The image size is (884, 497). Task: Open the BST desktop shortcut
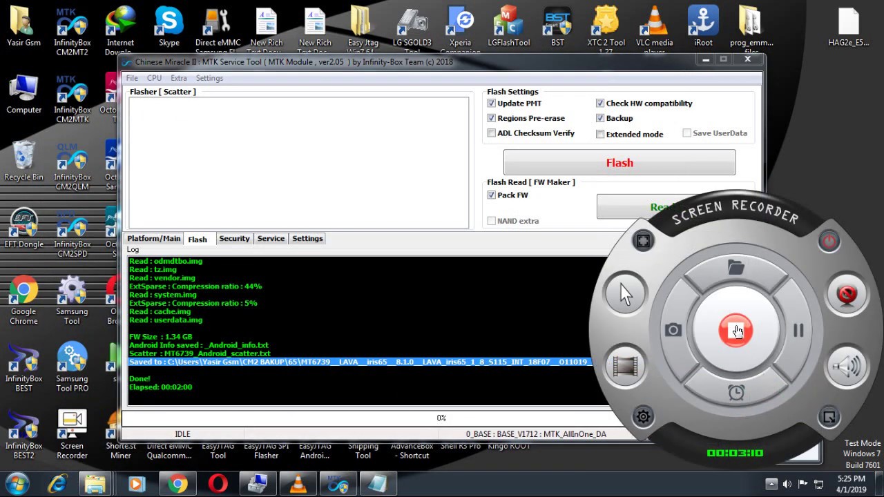(x=557, y=28)
